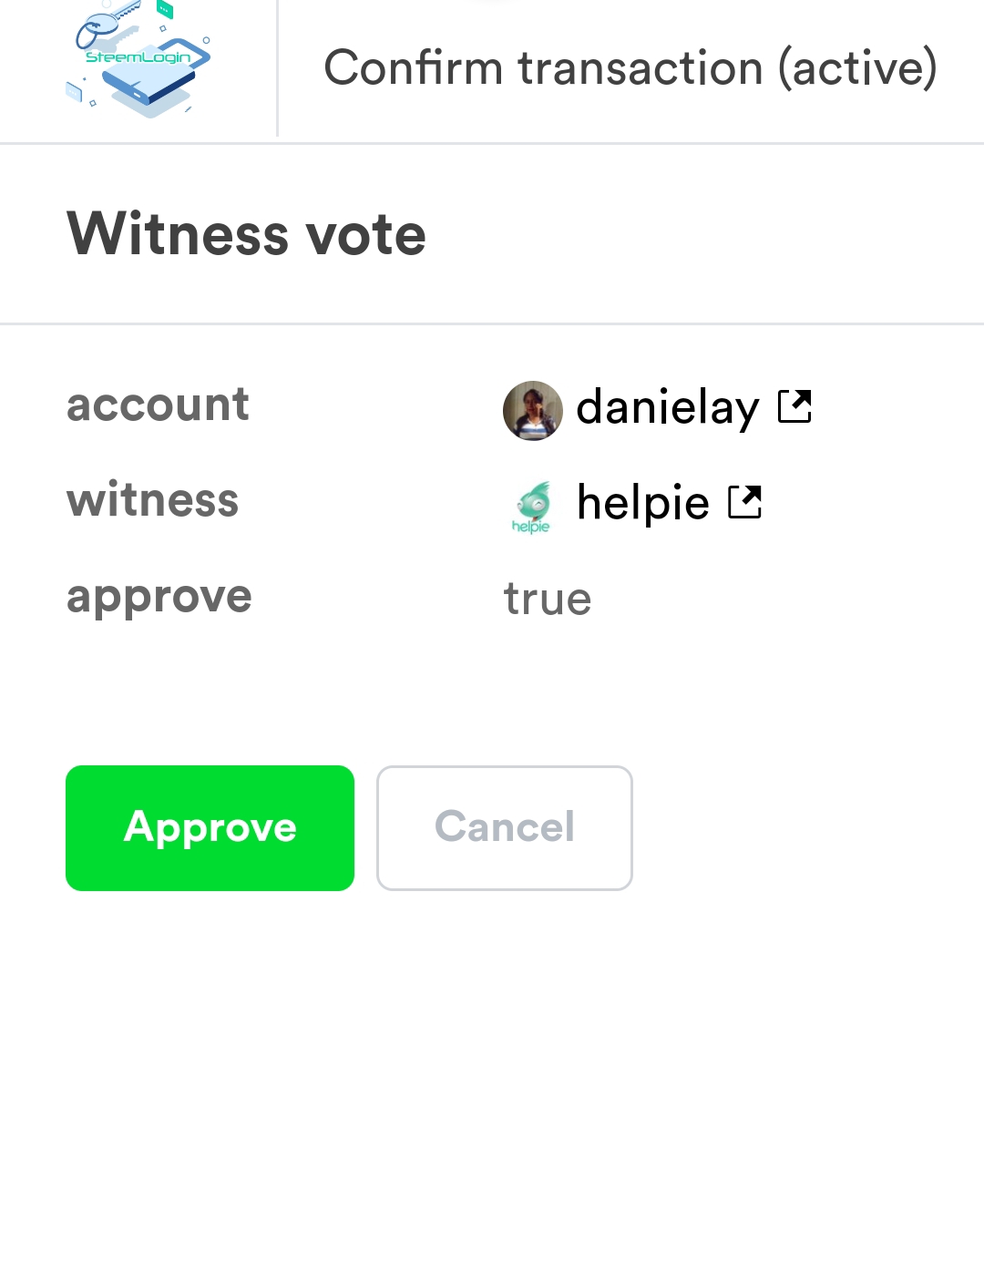Approve the witness vote
Viewport: 984px width, 1261px height.
(210, 827)
